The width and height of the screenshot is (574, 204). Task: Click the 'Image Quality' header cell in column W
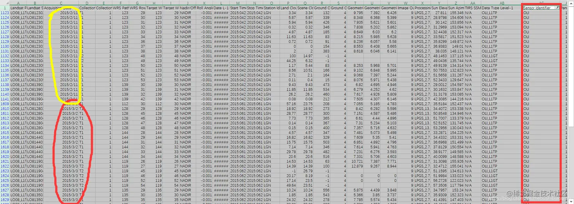[x=405, y=8]
